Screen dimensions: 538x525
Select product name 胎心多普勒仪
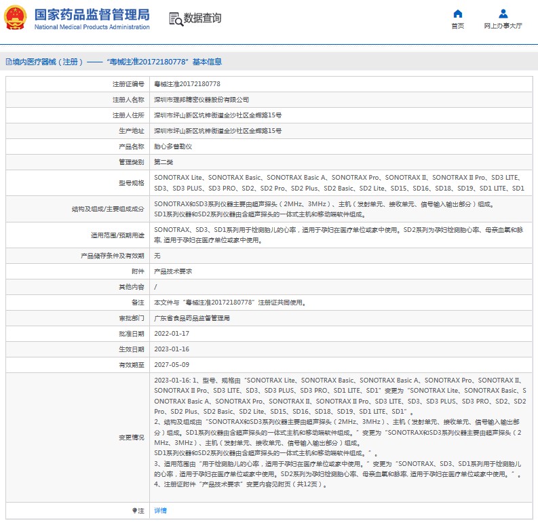pos(173,147)
